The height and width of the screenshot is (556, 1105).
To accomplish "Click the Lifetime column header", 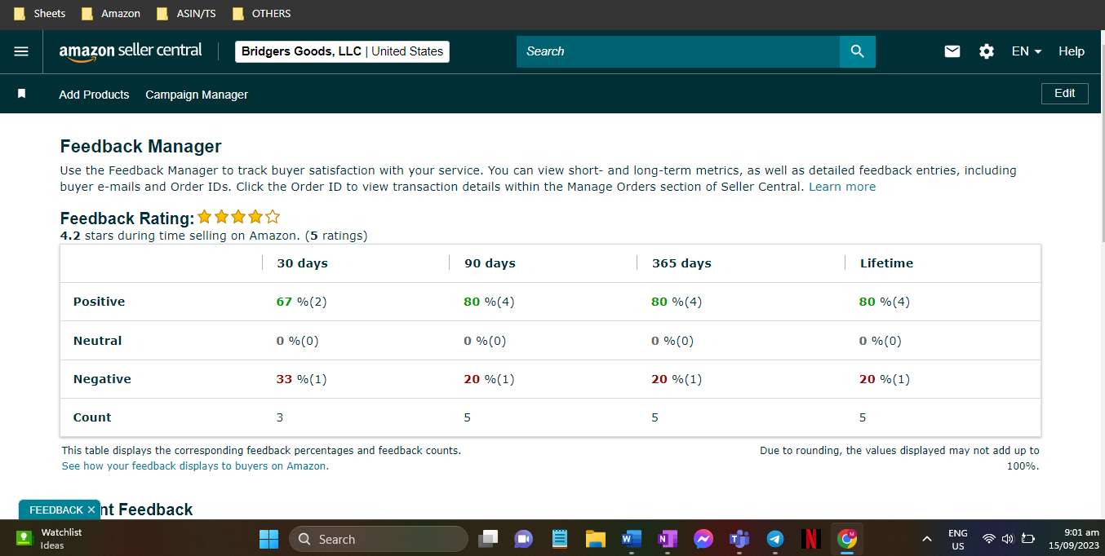I will [886, 263].
